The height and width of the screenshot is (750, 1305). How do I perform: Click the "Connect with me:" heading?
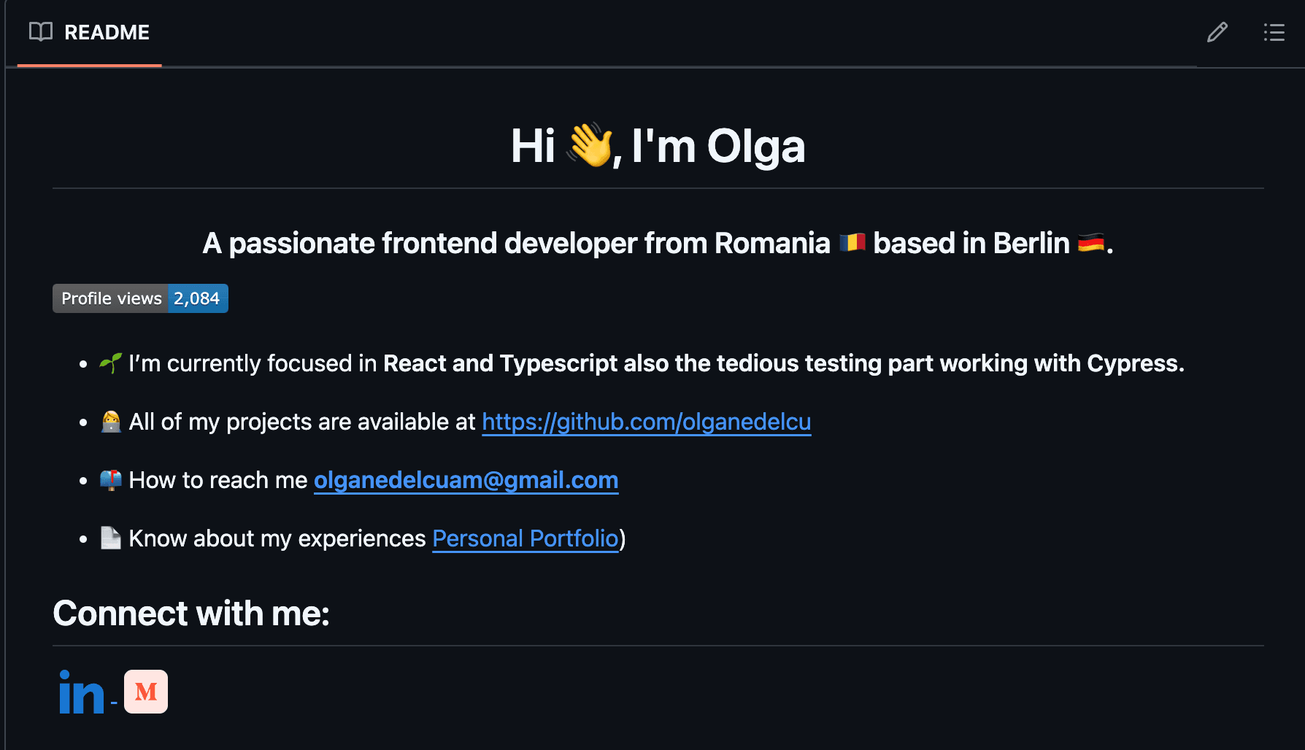click(x=191, y=613)
